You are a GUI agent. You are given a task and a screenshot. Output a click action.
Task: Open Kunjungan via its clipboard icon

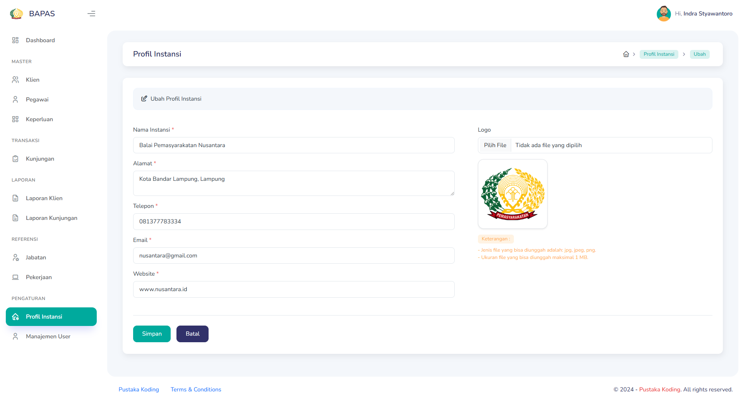pos(15,158)
